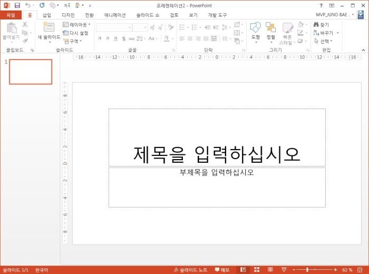Select the Format Painter brush icon
This screenshot has width=369, height=274.
pos(25,41)
